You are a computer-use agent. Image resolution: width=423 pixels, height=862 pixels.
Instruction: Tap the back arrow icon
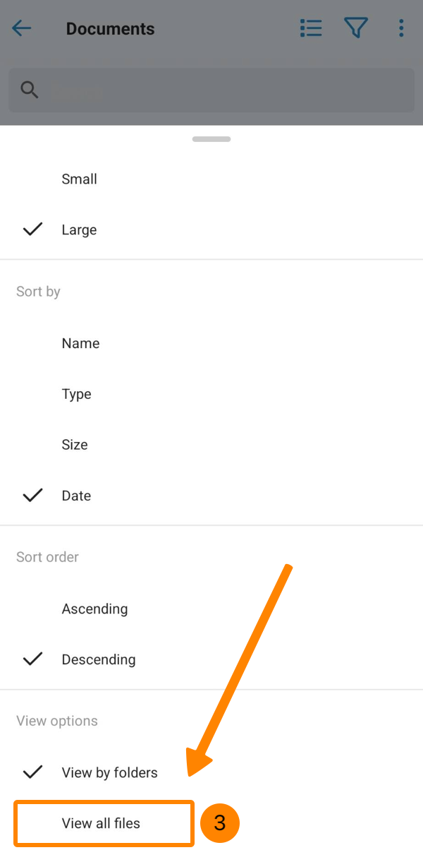[22, 28]
